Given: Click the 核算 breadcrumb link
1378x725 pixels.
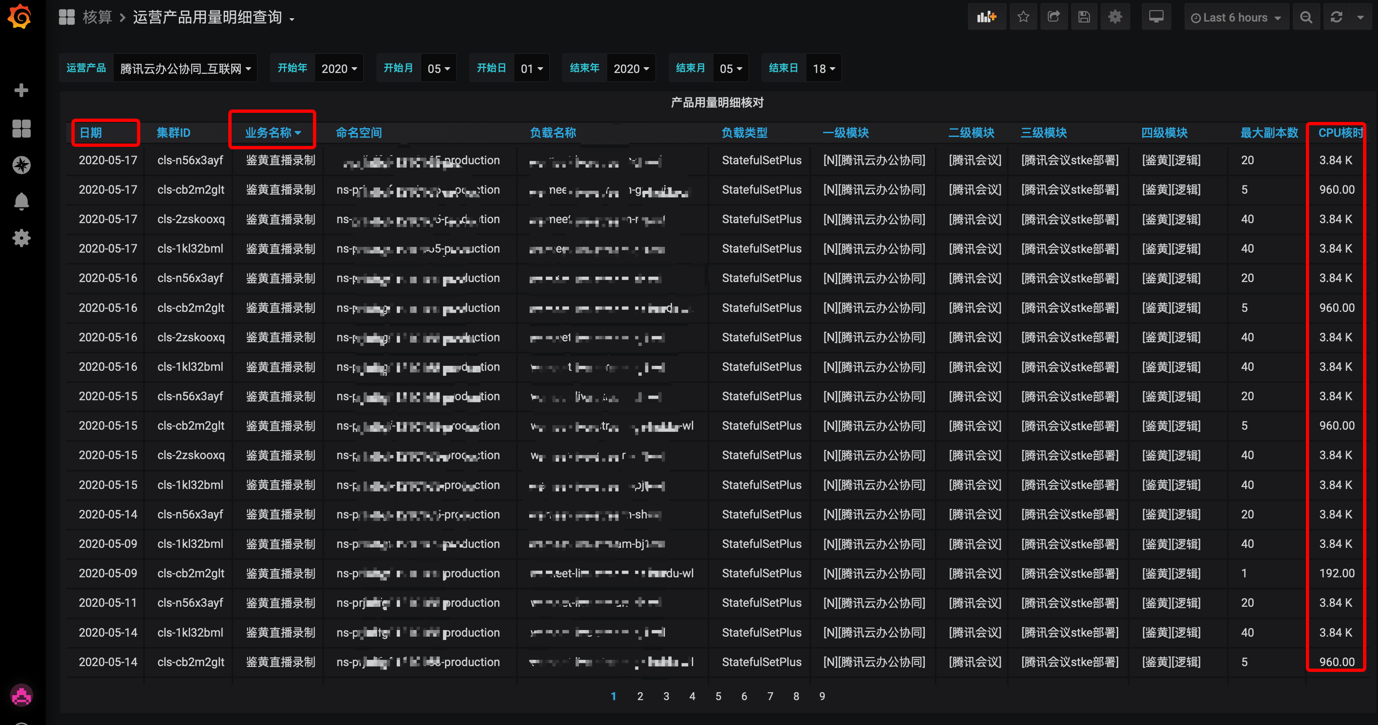Looking at the screenshot, I should click(x=98, y=17).
